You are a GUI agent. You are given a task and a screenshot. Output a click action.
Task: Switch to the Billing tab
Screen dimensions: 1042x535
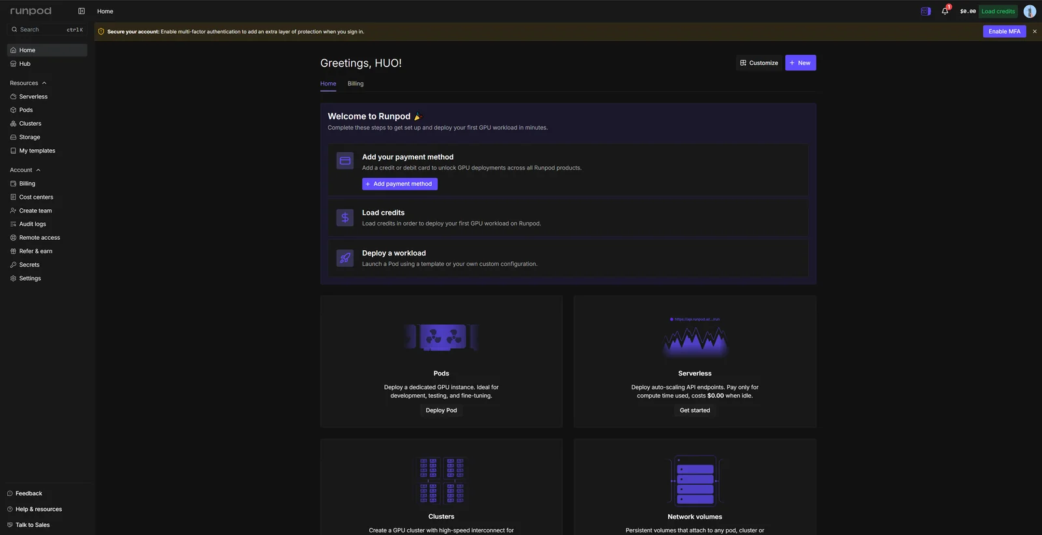click(x=356, y=84)
